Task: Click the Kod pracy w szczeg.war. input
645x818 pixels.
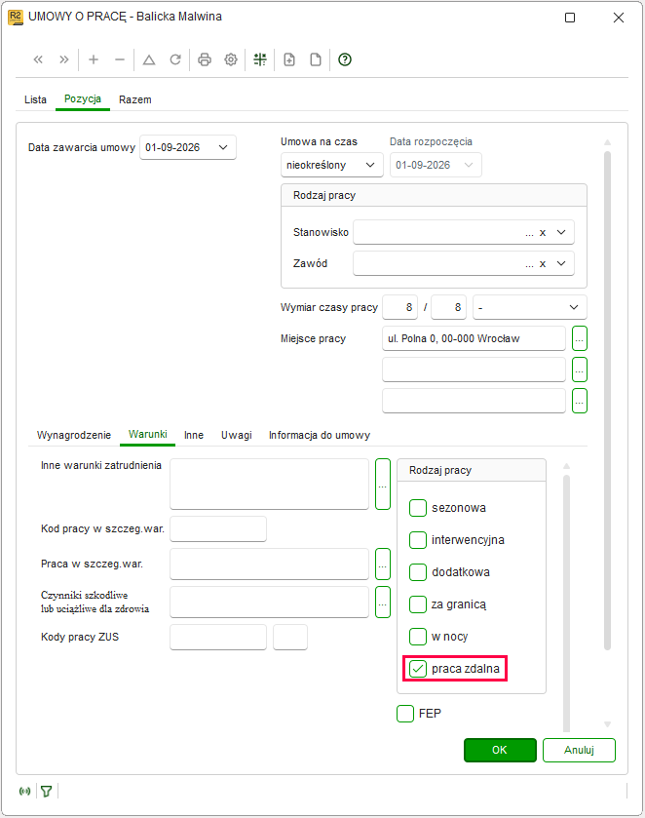Action: click(x=218, y=529)
